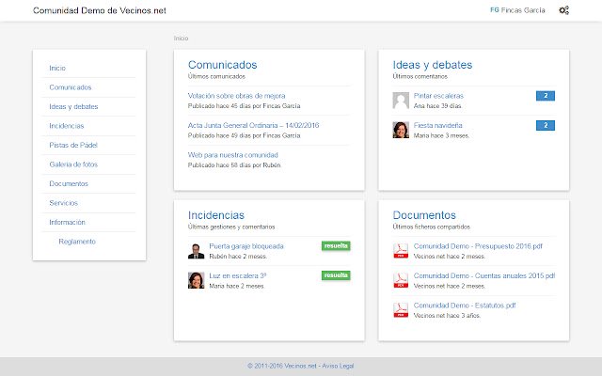This screenshot has width=602, height=376.
Task: Click Ana's placeholder avatar by Pintar escaleras
Action: click(401, 101)
